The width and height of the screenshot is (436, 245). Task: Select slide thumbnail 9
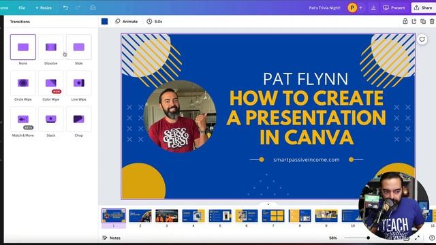(x=326, y=216)
